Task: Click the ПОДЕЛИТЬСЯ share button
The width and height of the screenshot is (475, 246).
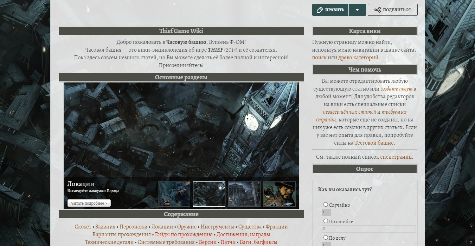Action: point(393,10)
